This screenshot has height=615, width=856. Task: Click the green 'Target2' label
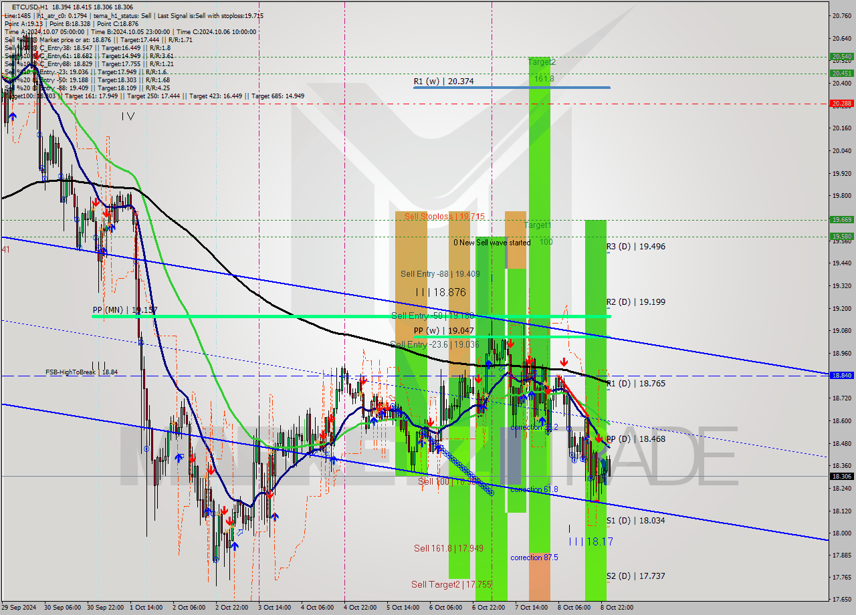coord(542,62)
